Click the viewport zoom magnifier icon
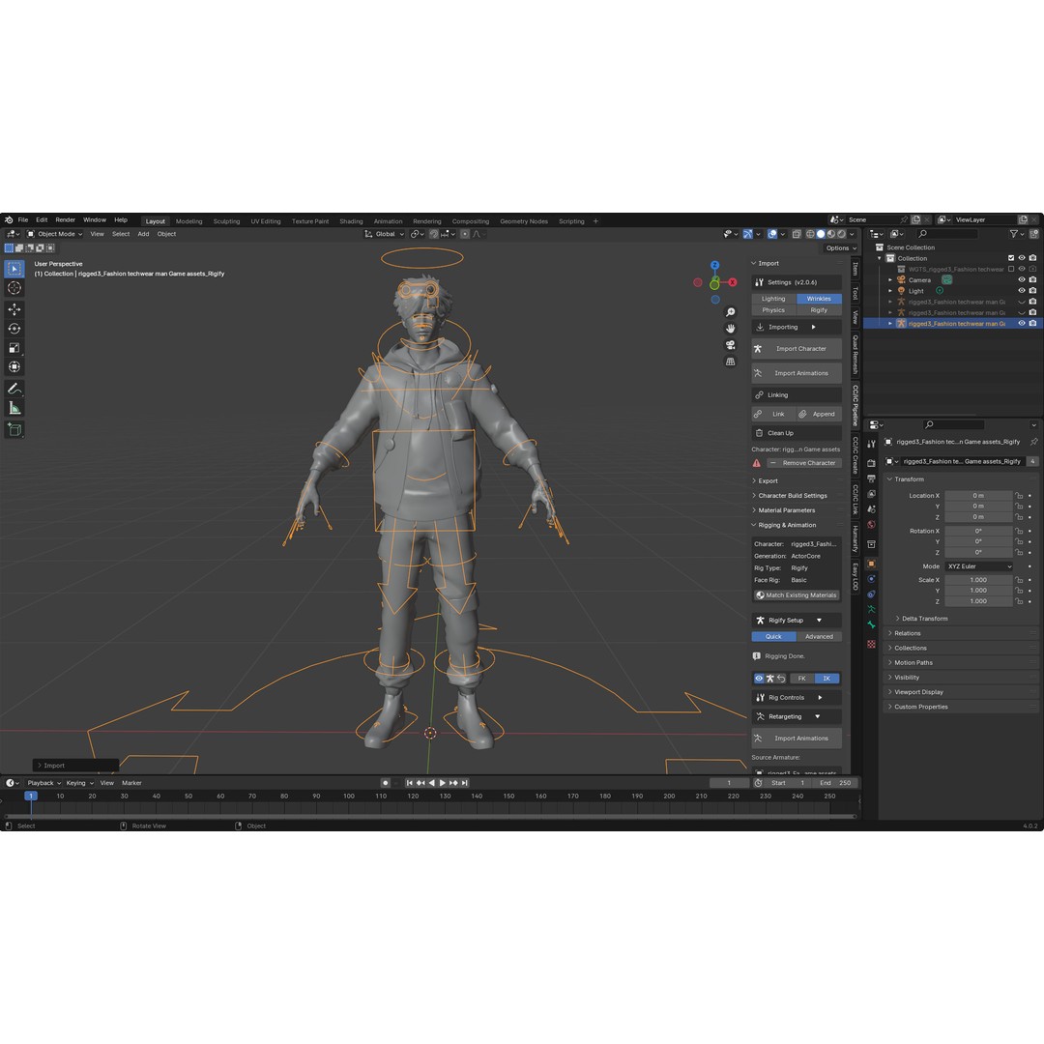1044x1044 pixels. 731,312
